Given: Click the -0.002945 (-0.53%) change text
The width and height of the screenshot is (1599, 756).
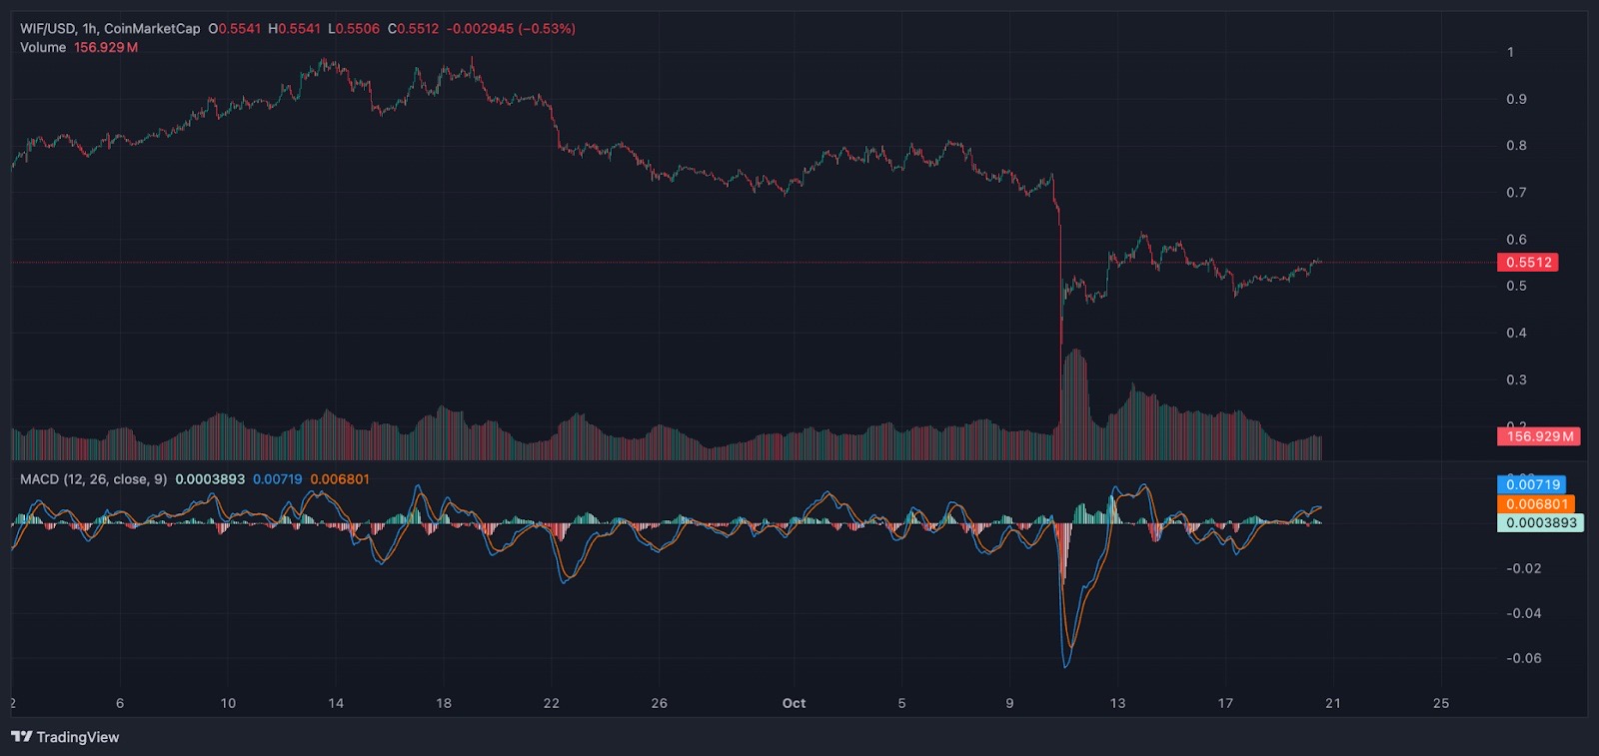Looking at the screenshot, I should point(511,29).
